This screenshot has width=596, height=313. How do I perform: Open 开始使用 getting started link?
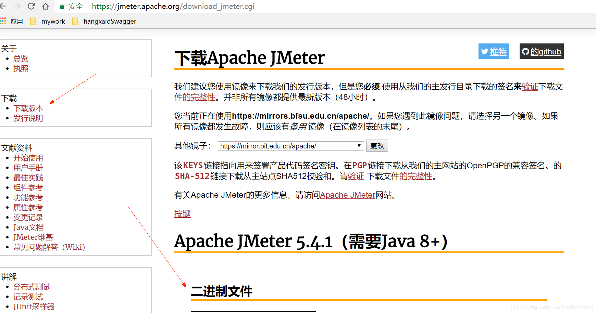[x=28, y=158]
